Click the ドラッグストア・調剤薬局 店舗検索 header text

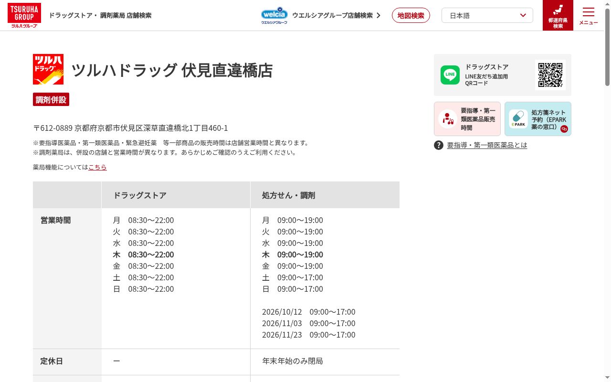[100, 15]
